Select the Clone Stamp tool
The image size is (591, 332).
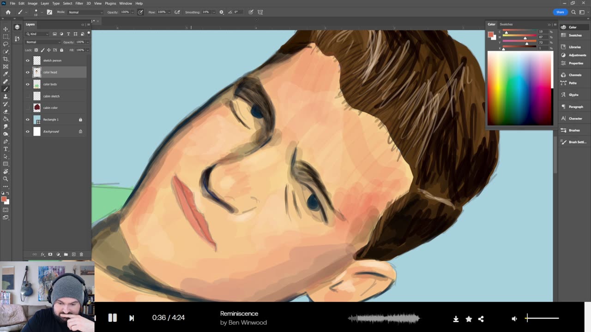(6, 96)
